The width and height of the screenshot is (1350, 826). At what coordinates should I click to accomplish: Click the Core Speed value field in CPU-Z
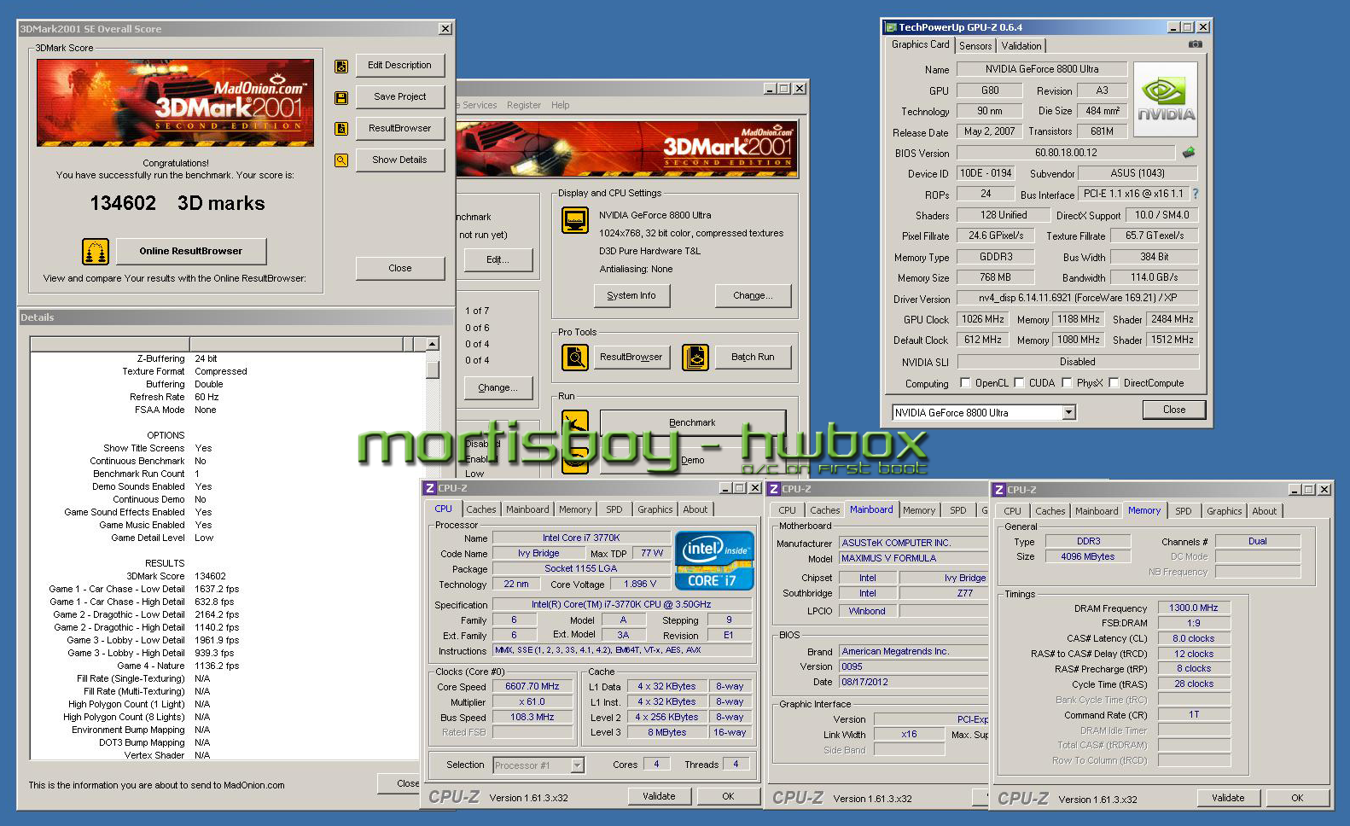(532, 686)
